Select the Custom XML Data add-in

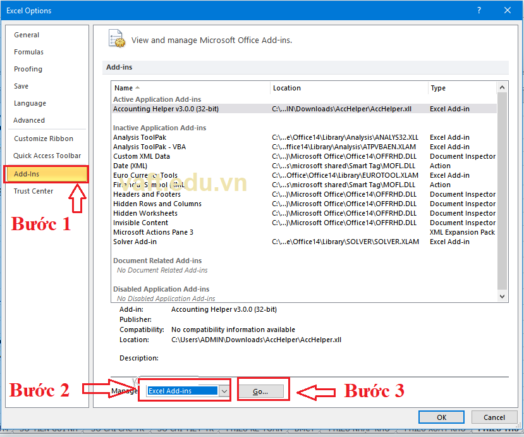[304, 156]
